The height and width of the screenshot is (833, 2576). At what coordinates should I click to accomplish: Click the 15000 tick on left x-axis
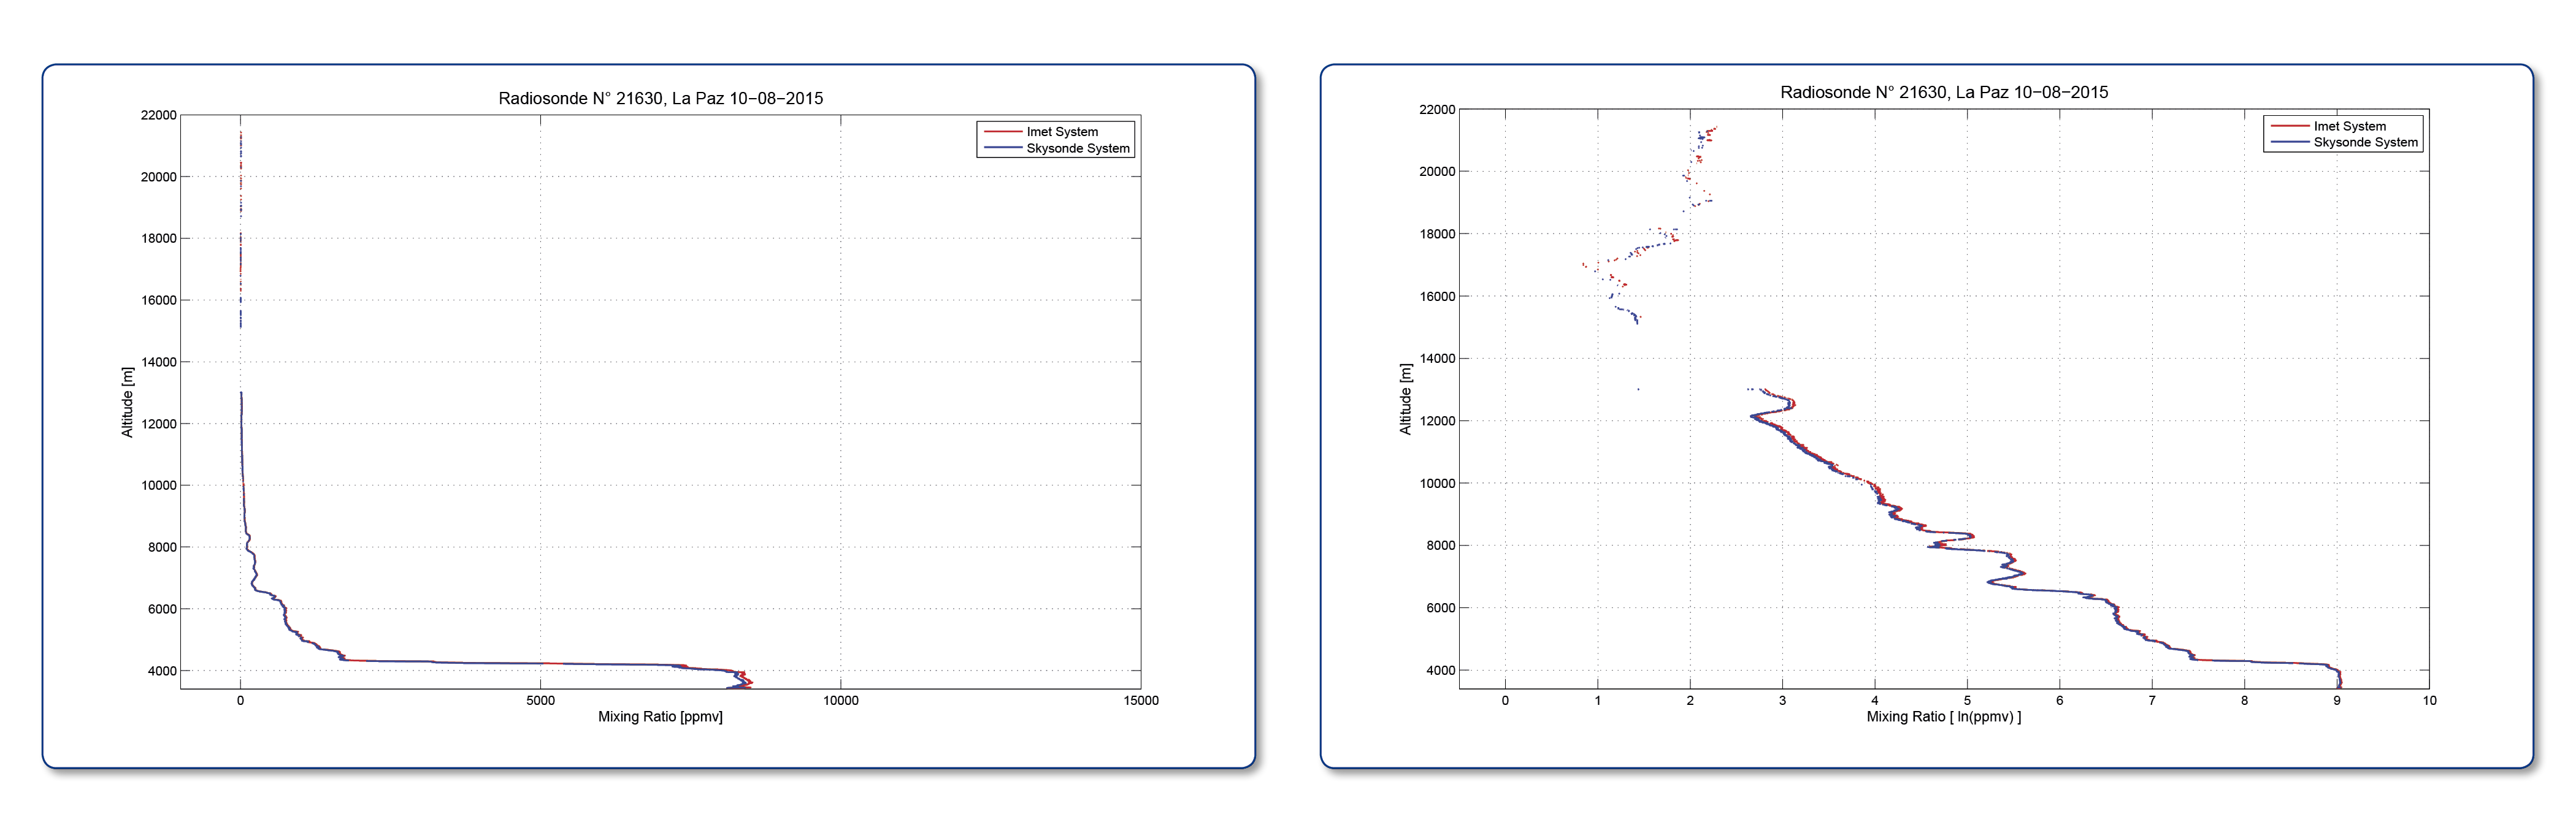pyautogui.click(x=1141, y=700)
